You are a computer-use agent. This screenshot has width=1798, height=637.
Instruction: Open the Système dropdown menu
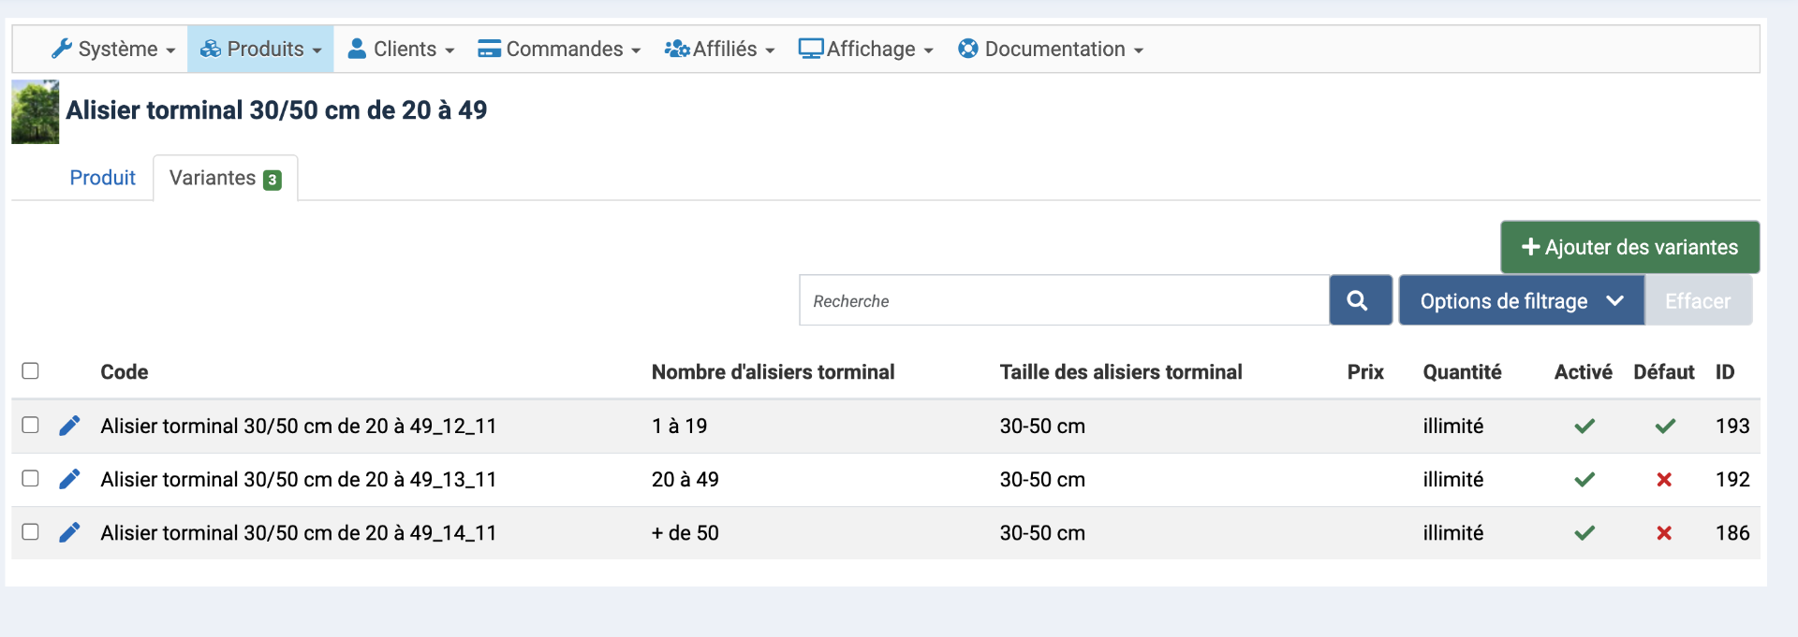pos(114,50)
